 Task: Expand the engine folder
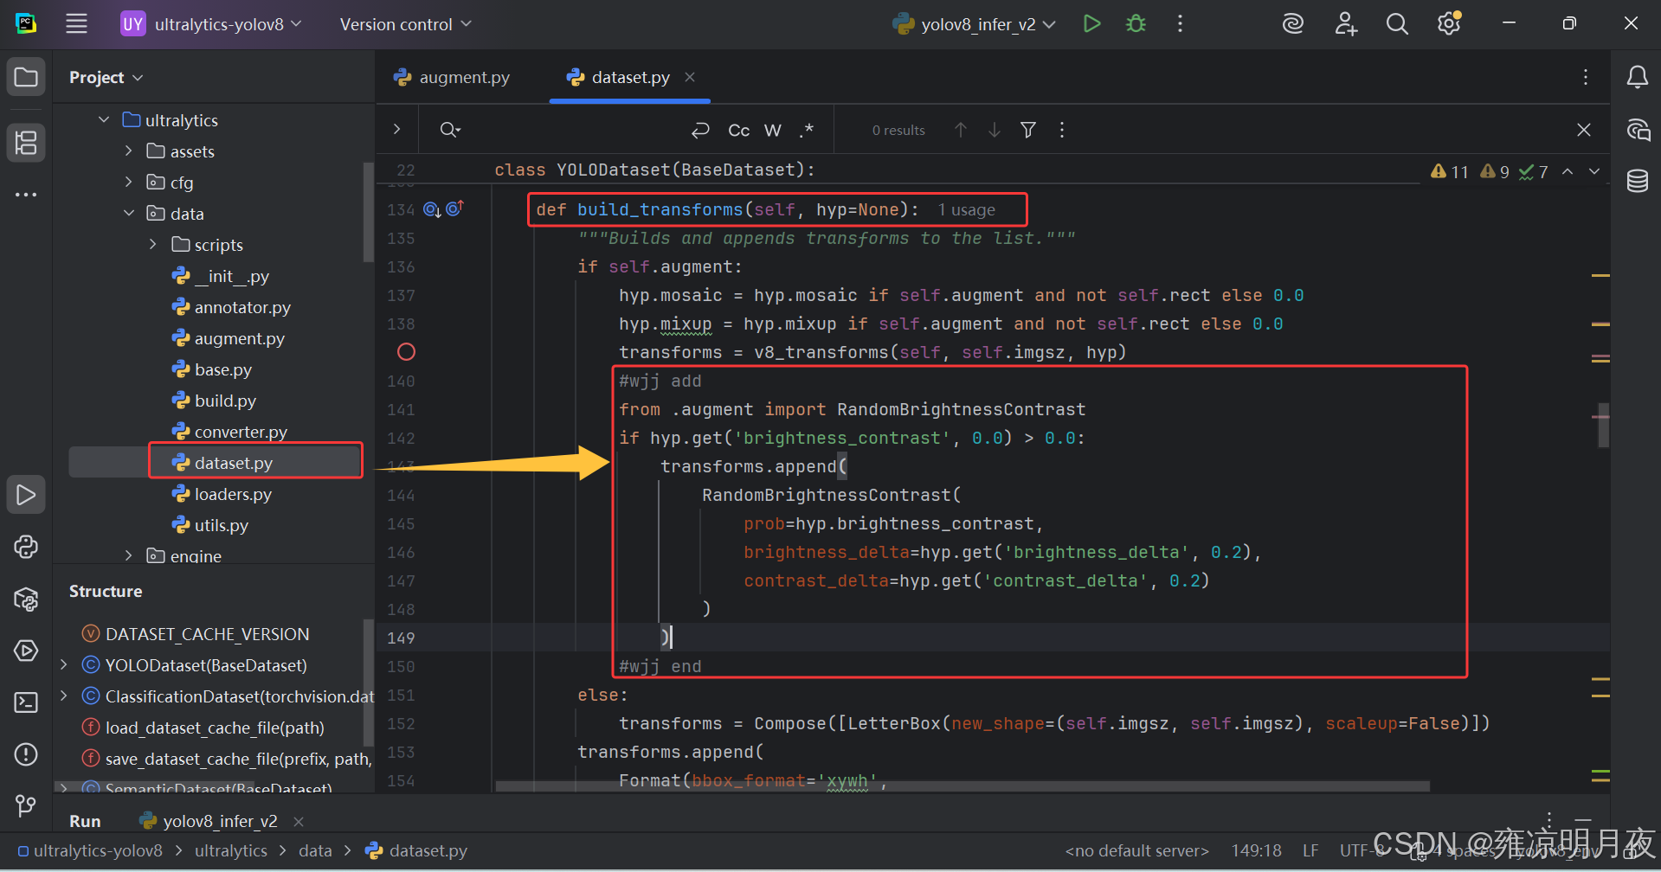point(129,555)
